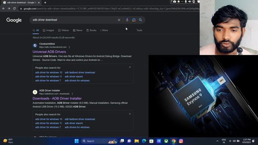
Task: Toggle speaker audio in recorder toolbar
Action: (x=189, y=2)
